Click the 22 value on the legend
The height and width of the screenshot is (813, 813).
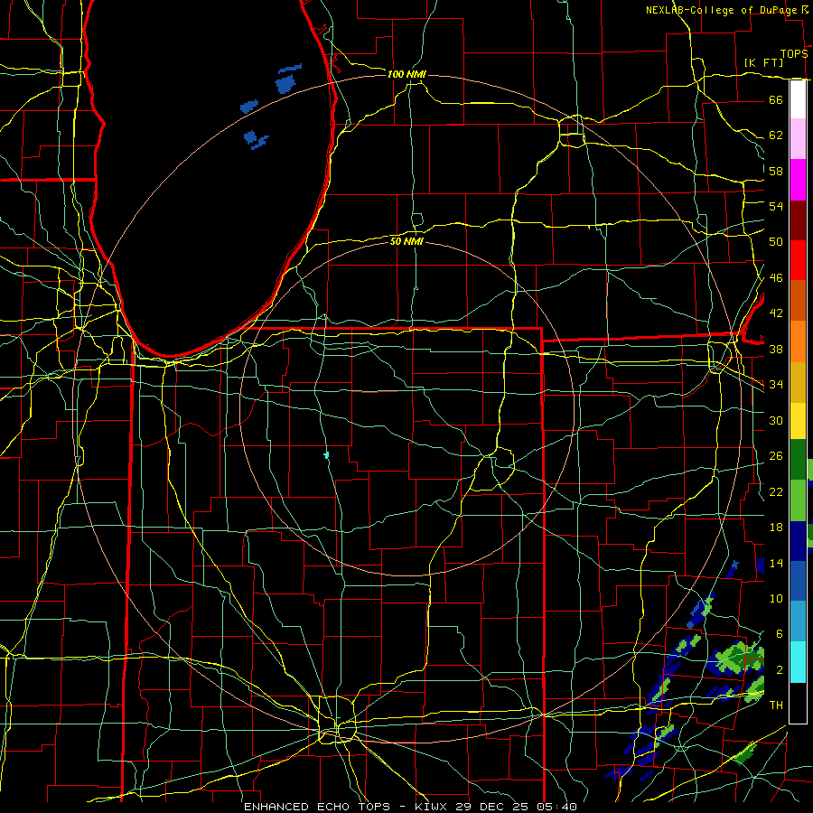[x=776, y=491]
